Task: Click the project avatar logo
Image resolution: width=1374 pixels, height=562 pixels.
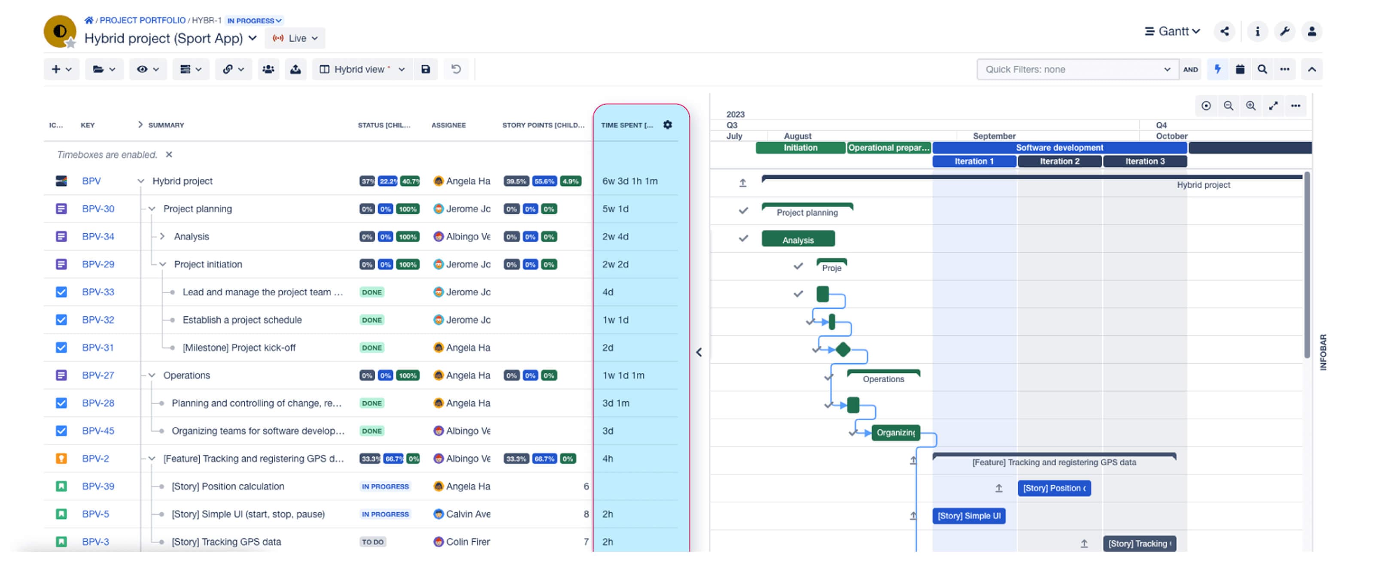Action: (x=59, y=31)
